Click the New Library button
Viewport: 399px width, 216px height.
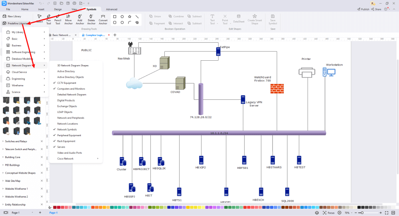click(12, 16)
